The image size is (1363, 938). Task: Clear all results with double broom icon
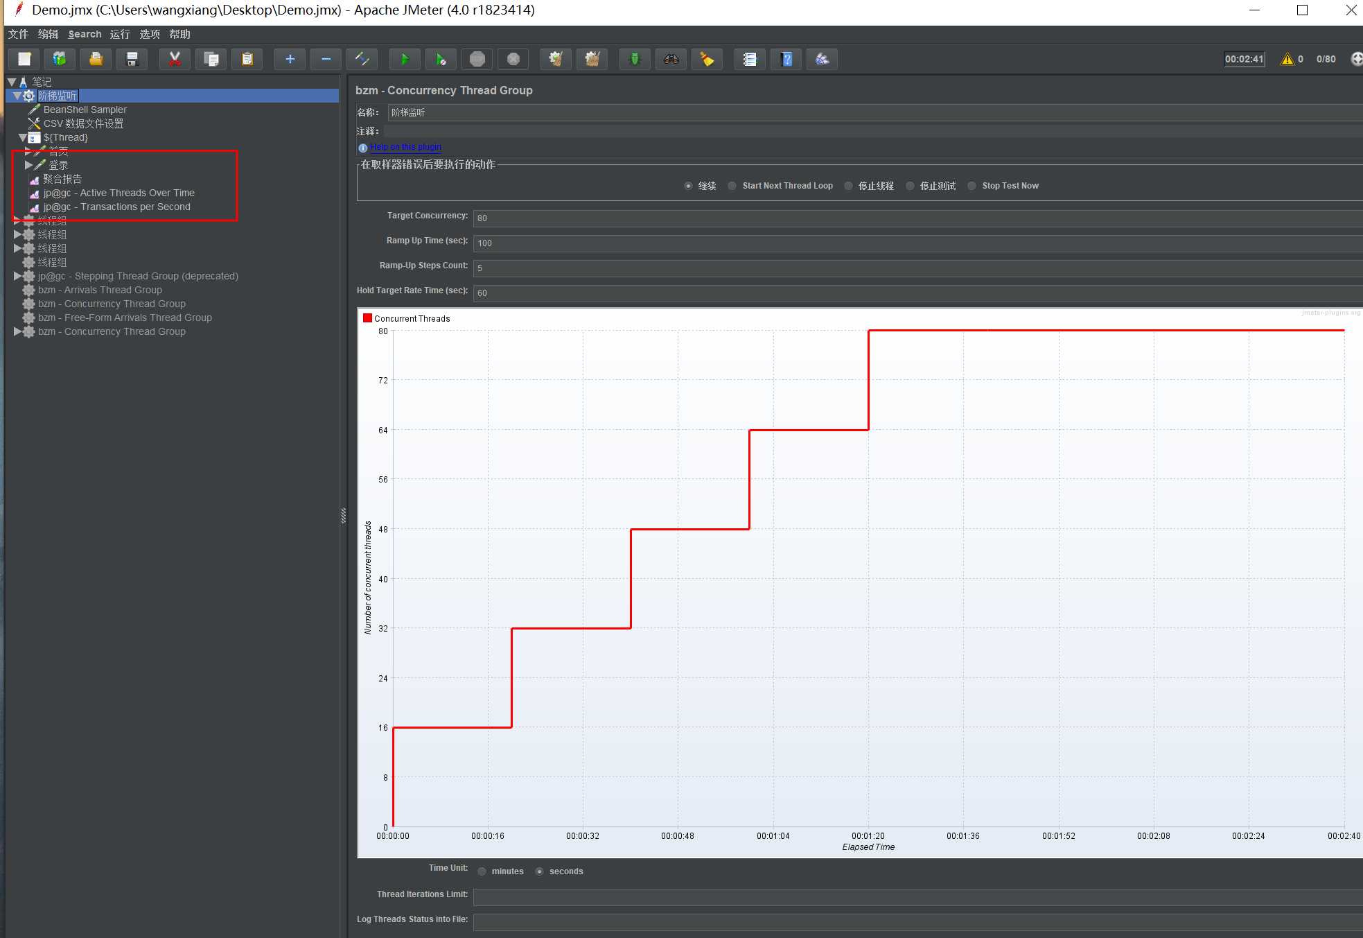click(x=592, y=59)
